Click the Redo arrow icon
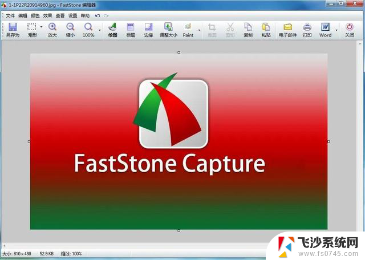The width and height of the screenshot is (365, 260). coord(106,15)
